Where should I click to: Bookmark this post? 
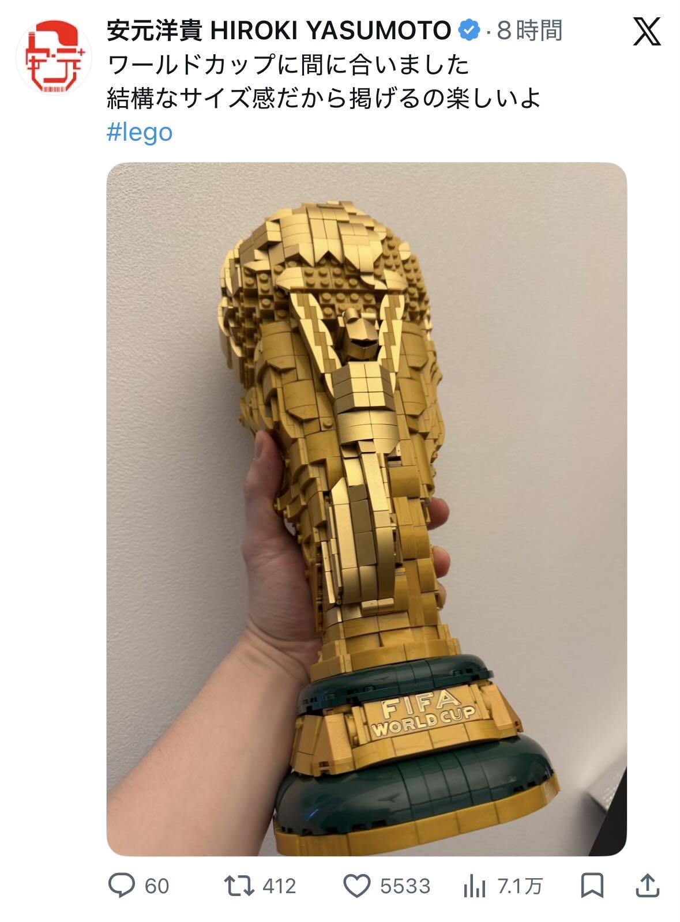click(592, 886)
